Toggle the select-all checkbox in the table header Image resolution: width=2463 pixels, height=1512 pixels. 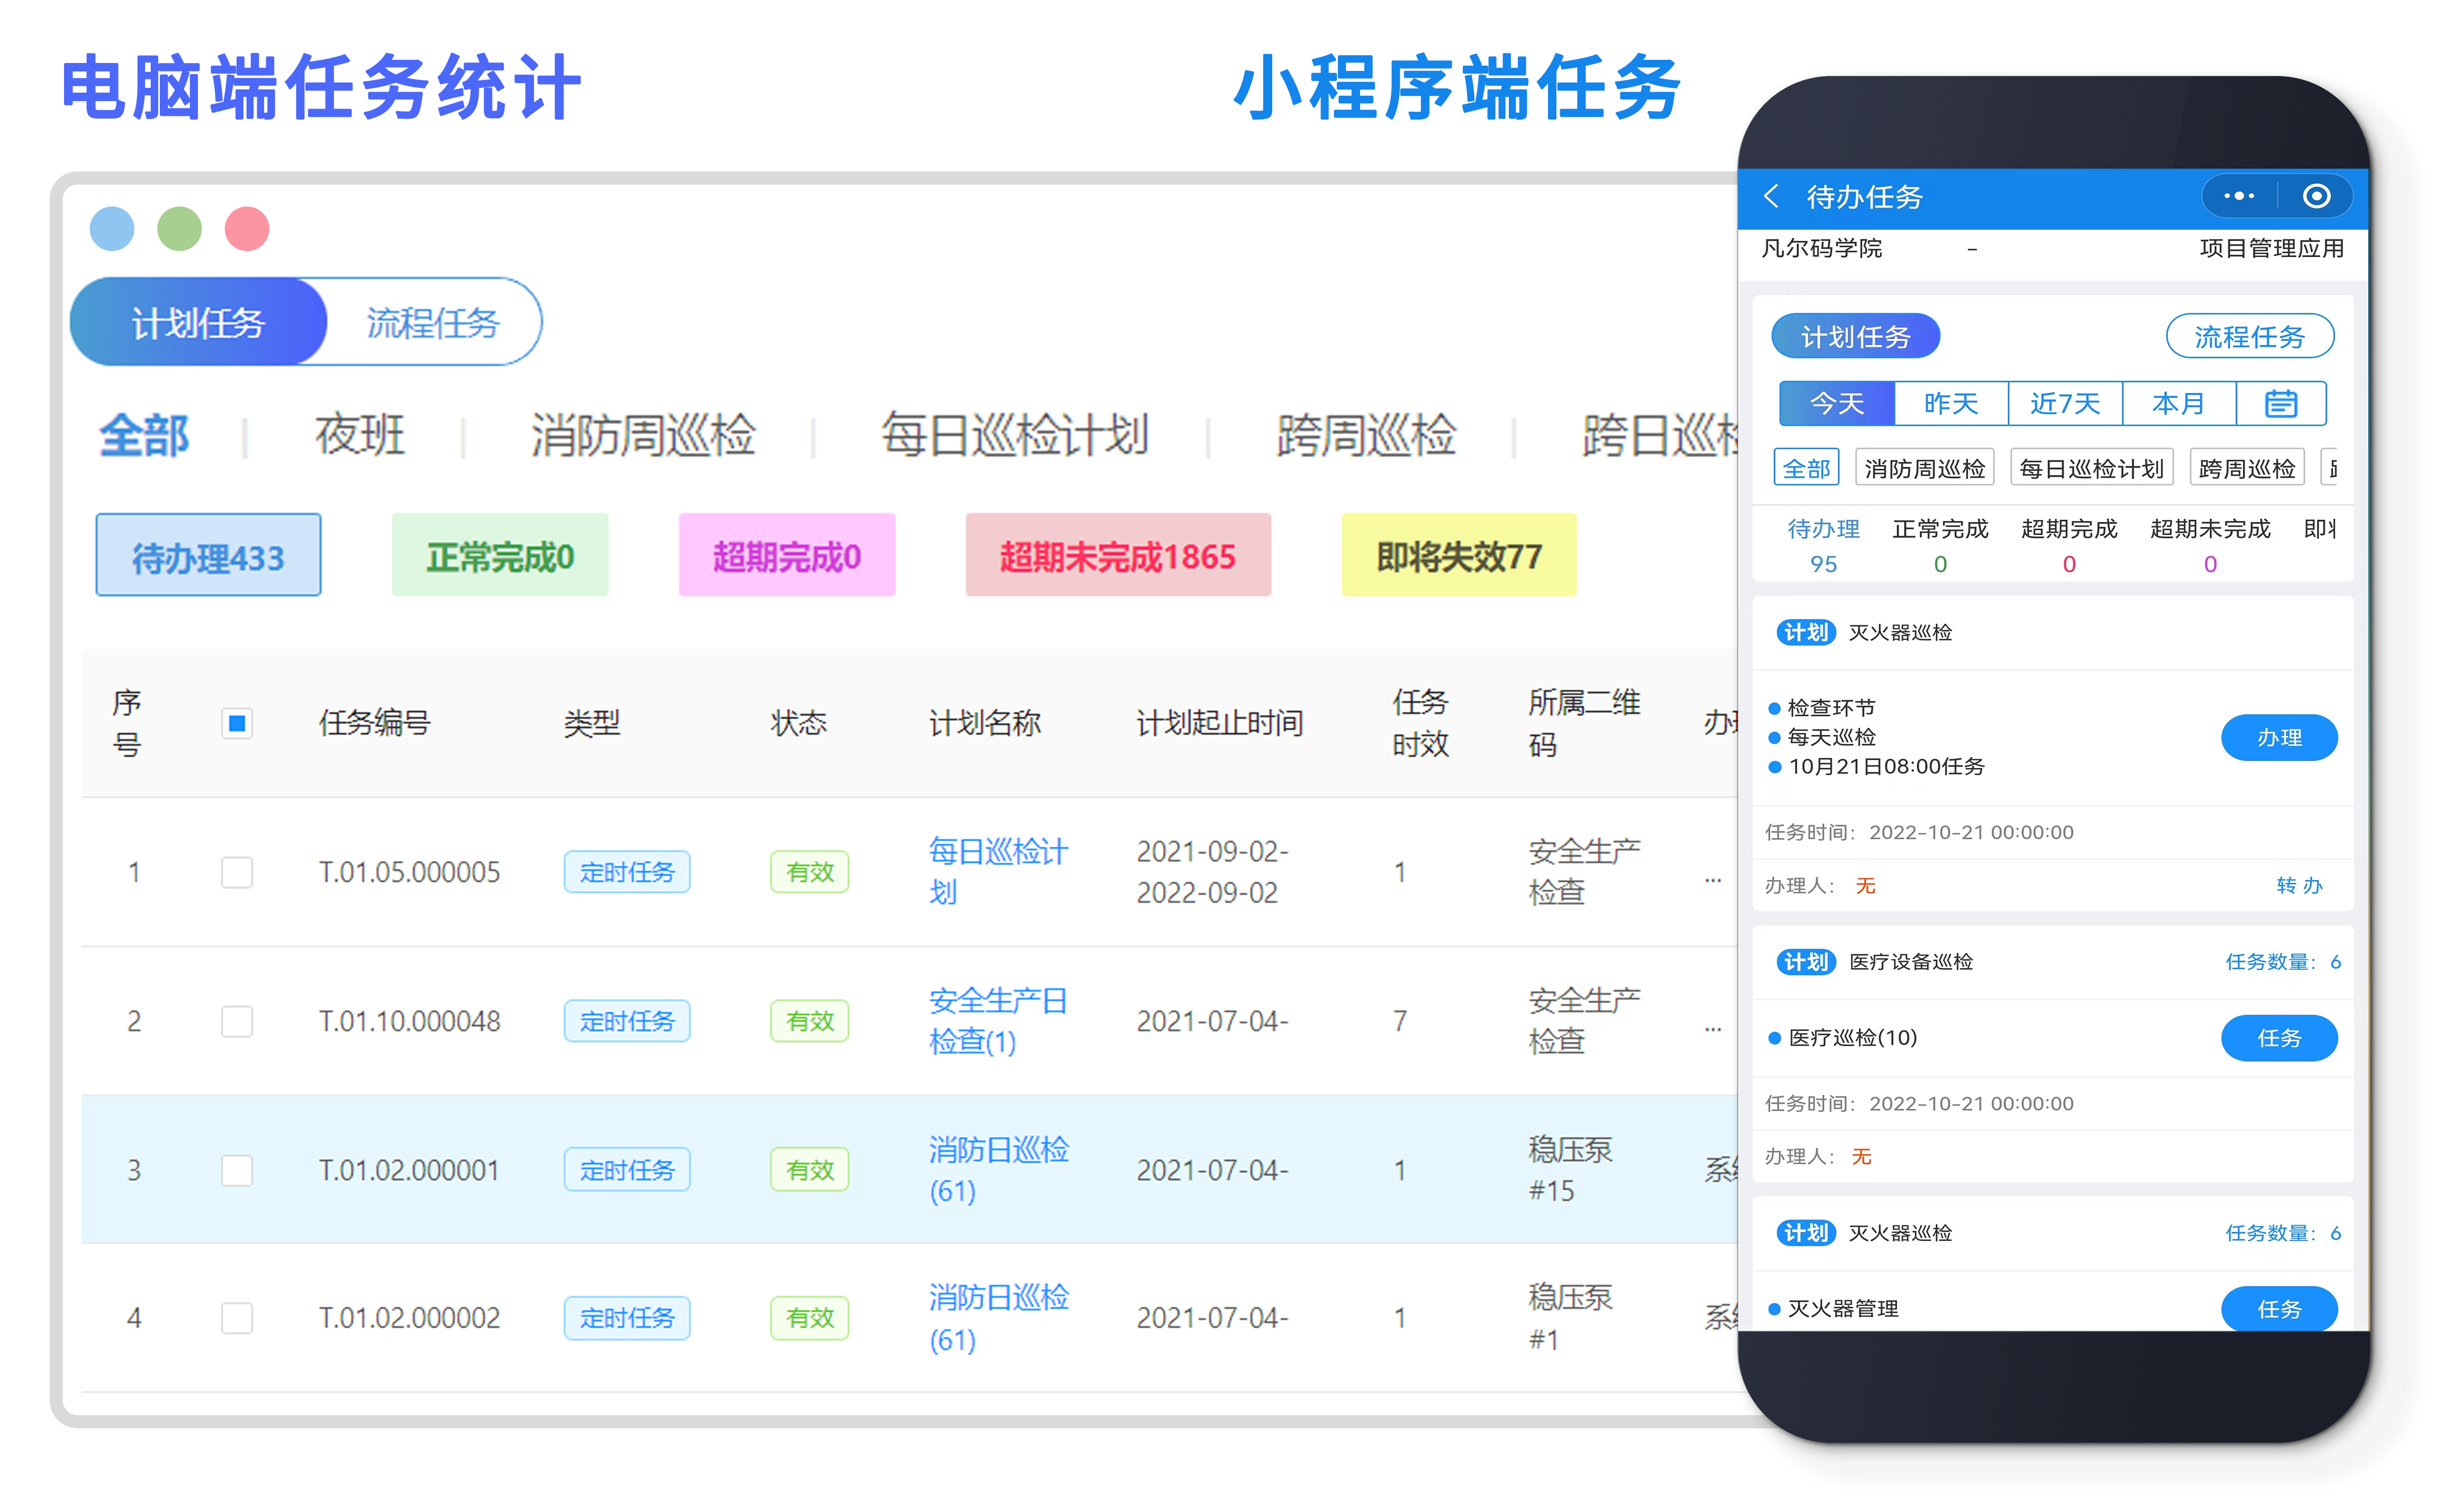pyautogui.click(x=237, y=723)
